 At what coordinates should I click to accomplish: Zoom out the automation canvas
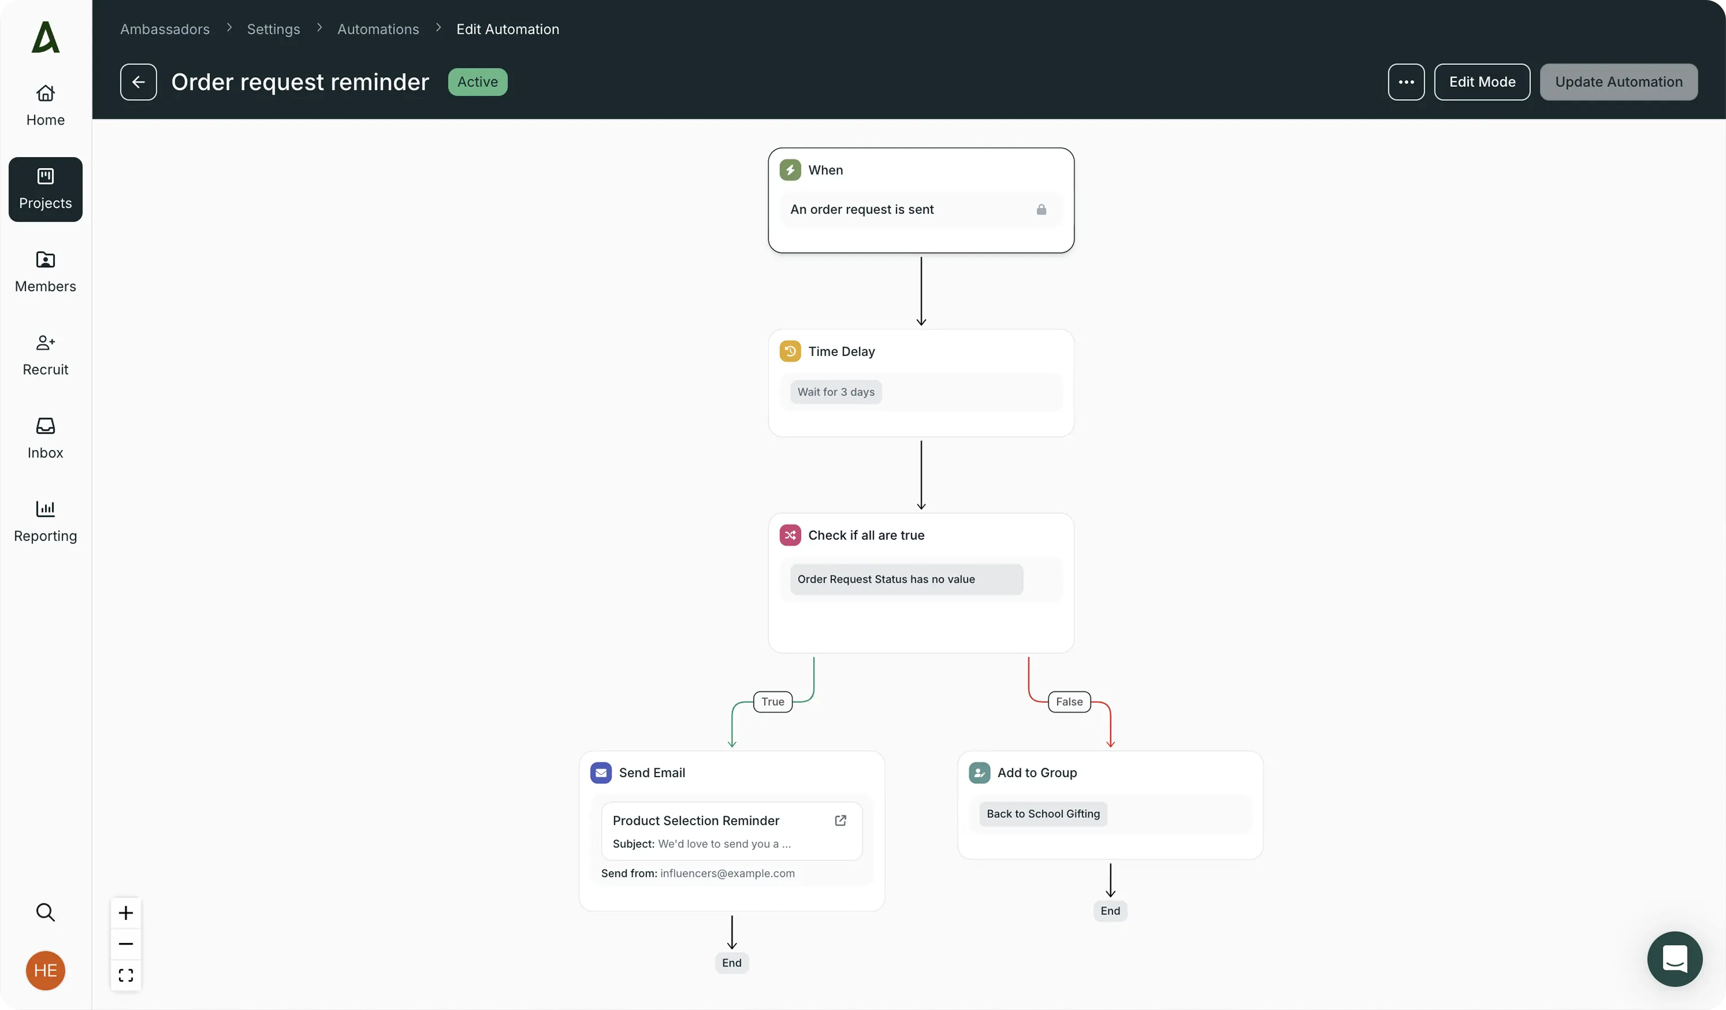[125, 943]
